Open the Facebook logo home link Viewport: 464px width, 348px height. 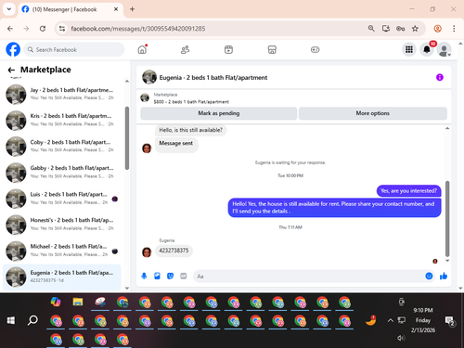coord(13,49)
